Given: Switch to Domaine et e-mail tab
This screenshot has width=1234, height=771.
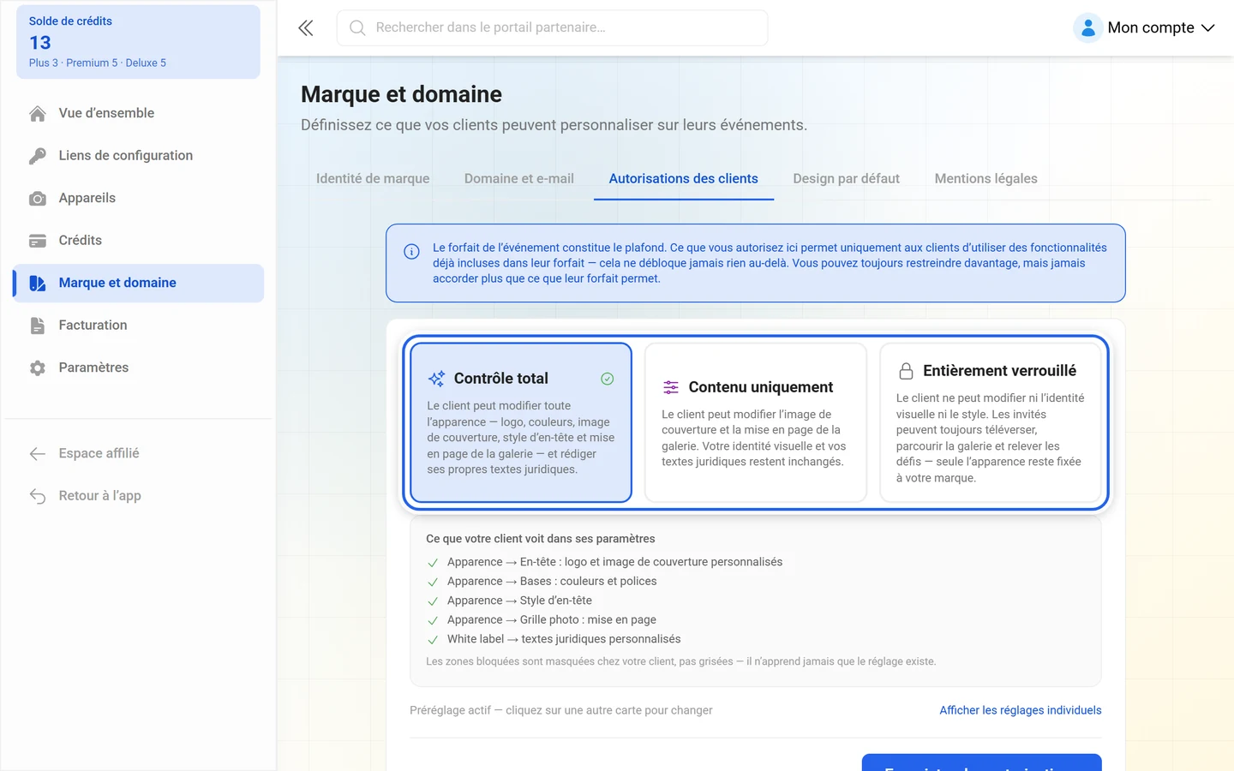Looking at the screenshot, I should pyautogui.click(x=519, y=178).
